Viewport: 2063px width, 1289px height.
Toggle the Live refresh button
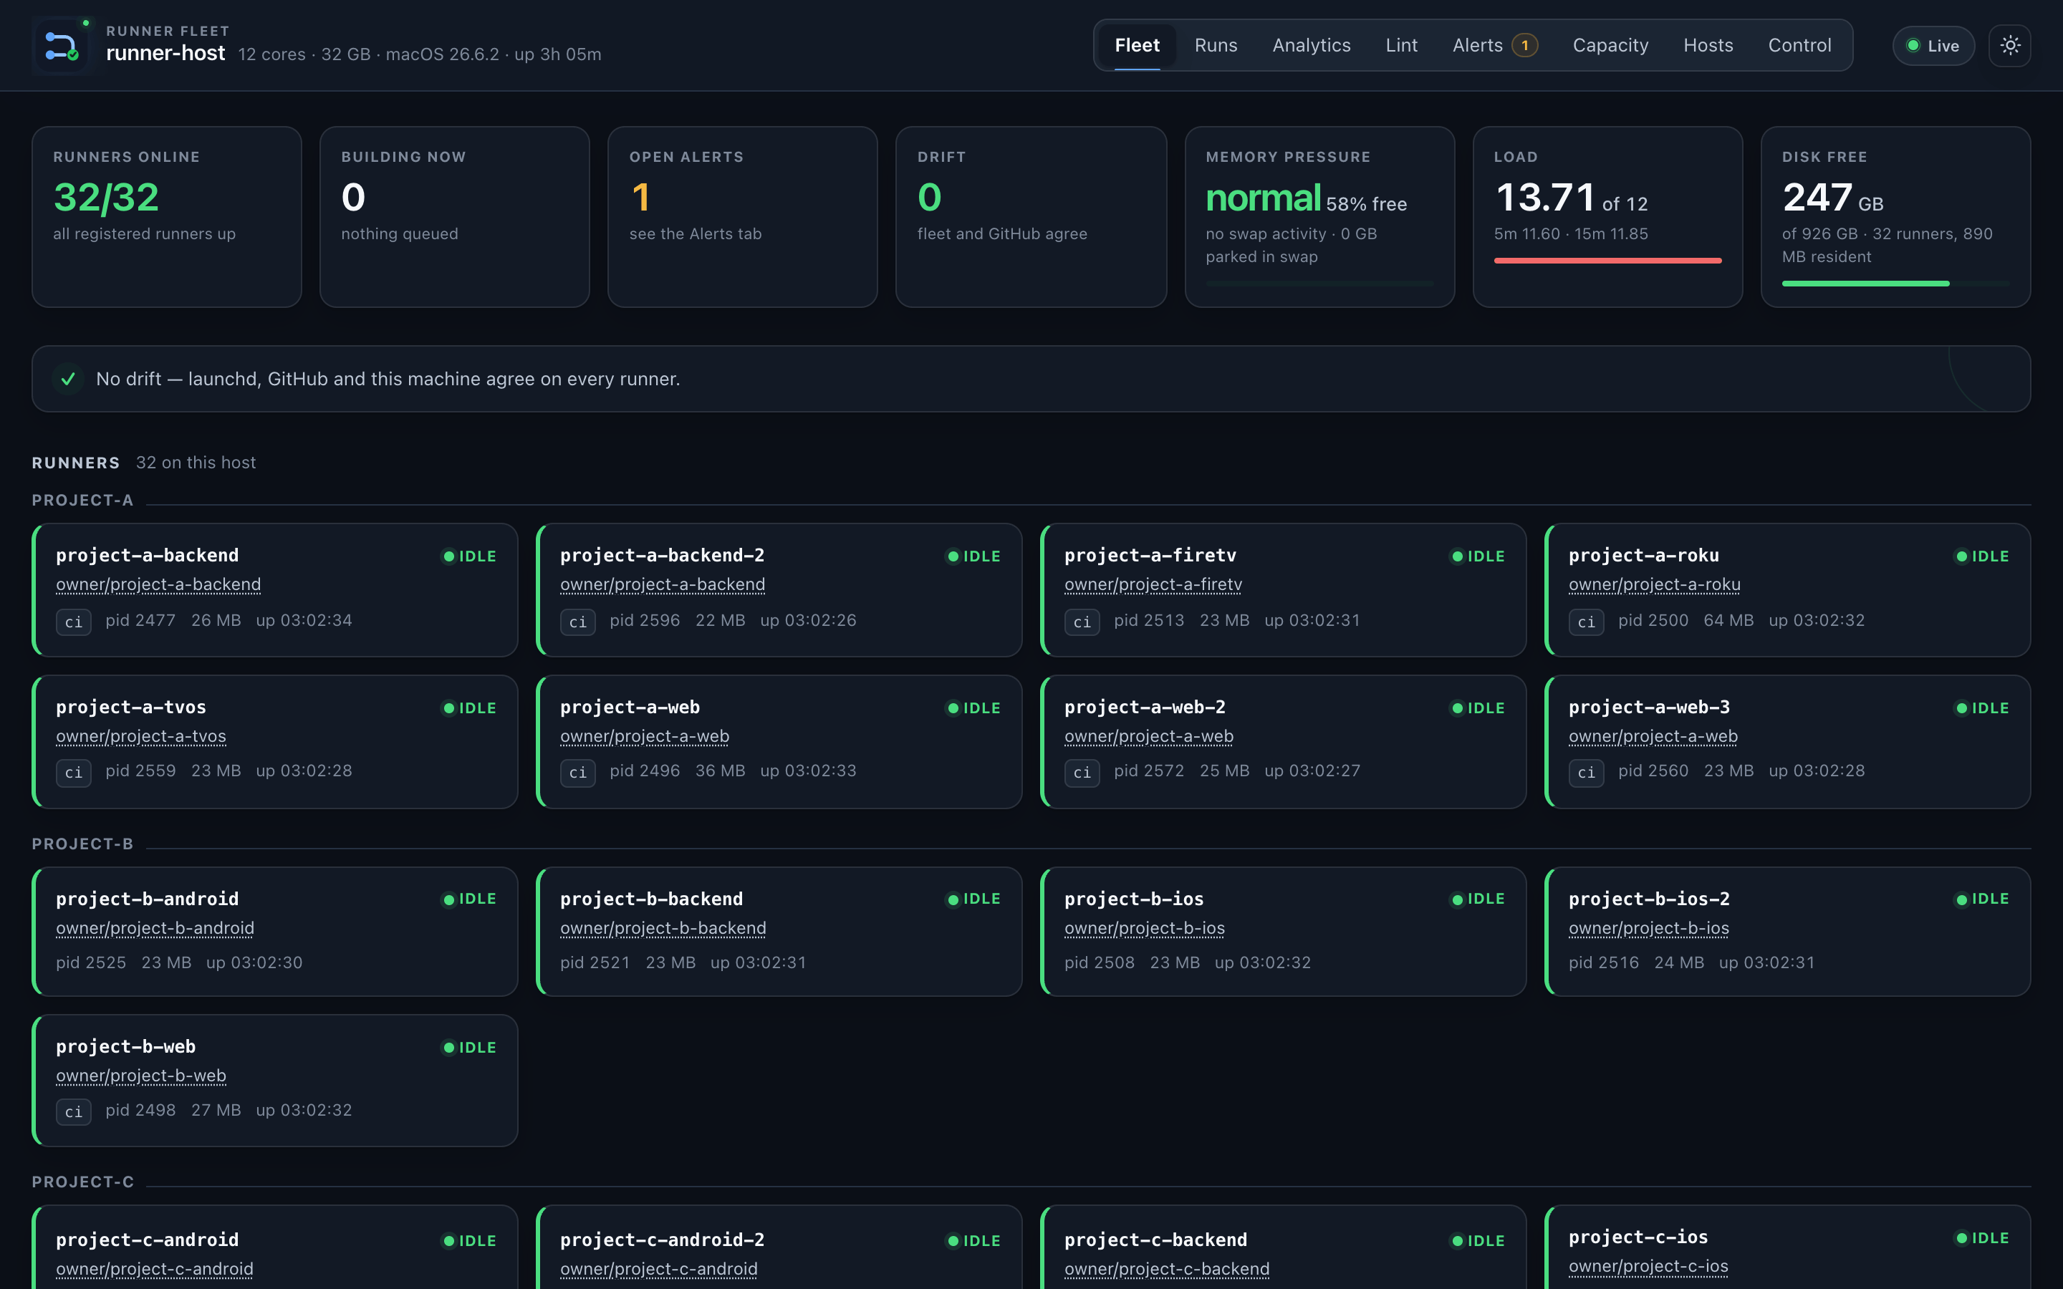pos(1933,45)
